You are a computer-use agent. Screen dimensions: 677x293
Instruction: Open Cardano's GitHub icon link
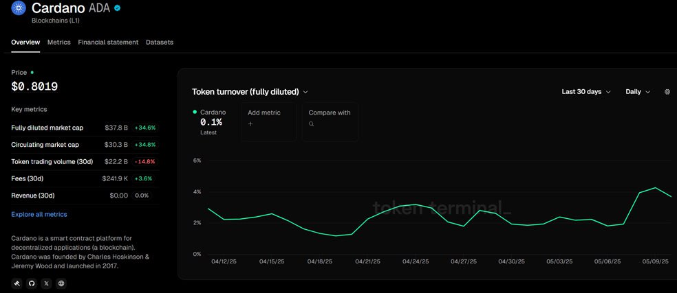point(32,283)
